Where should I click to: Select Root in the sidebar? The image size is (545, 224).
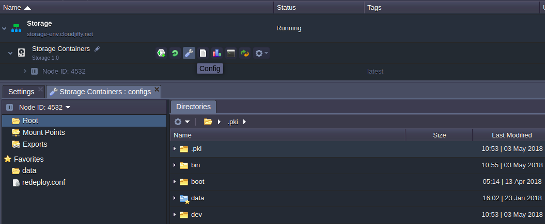pos(84,121)
